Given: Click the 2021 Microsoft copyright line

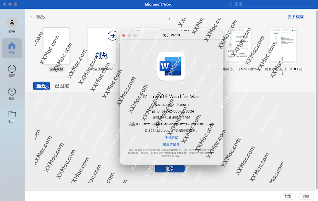Looking at the screenshot, I should 171,130.
